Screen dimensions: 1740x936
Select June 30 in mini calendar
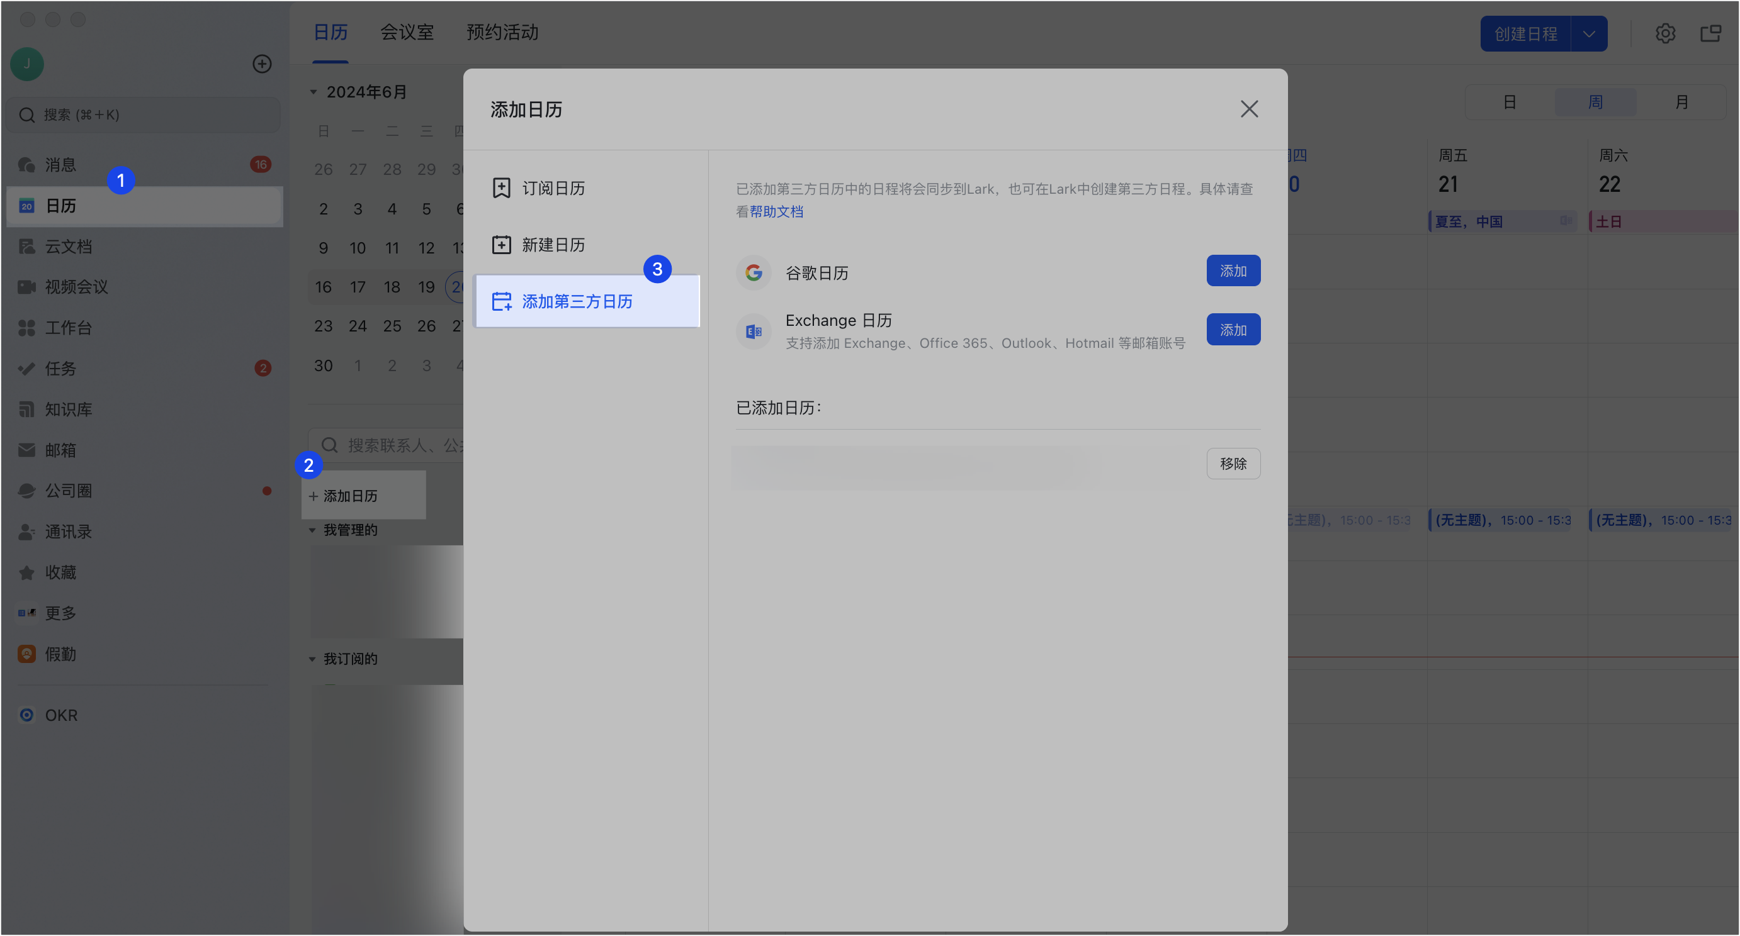coord(324,365)
